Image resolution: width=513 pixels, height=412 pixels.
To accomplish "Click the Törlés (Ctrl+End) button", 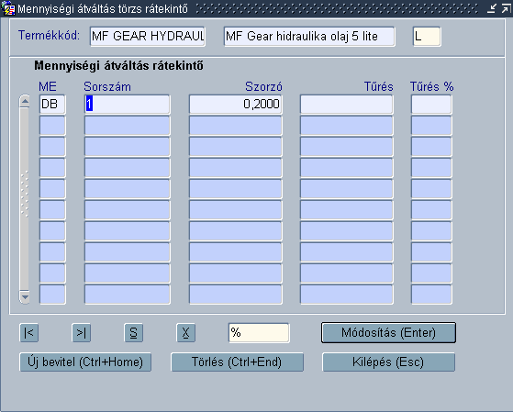I will (237, 362).
